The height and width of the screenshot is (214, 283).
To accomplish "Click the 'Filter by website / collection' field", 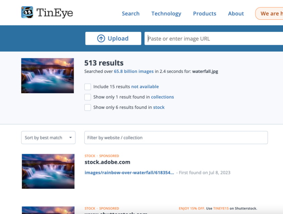I will [176, 137].
